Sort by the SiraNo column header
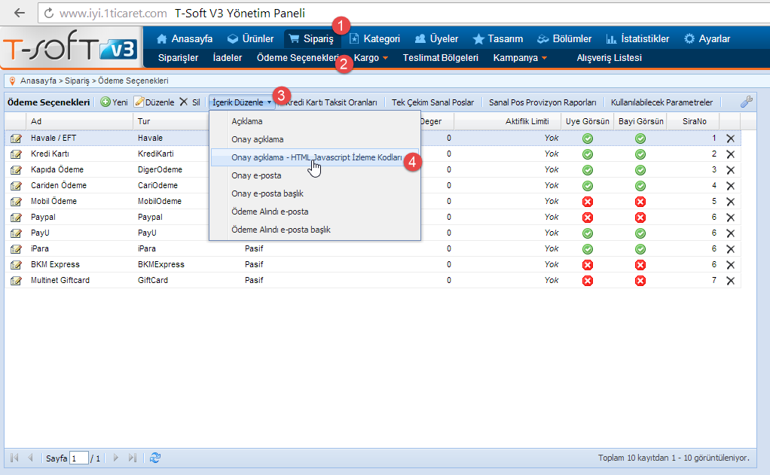The width and height of the screenshot is (770, 475). tap(694, 121)
